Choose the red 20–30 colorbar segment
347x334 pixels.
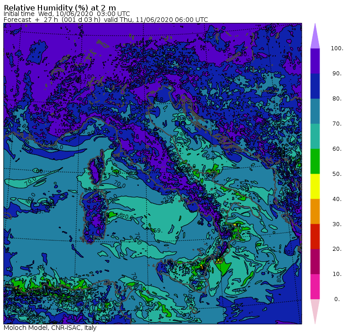(x=315, y=237)
